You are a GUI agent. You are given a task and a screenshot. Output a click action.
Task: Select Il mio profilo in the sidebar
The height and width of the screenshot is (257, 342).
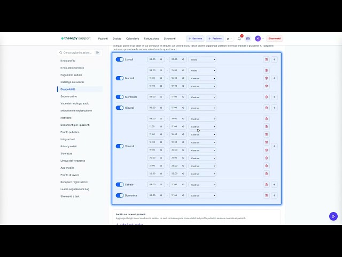tap(68, 61)
